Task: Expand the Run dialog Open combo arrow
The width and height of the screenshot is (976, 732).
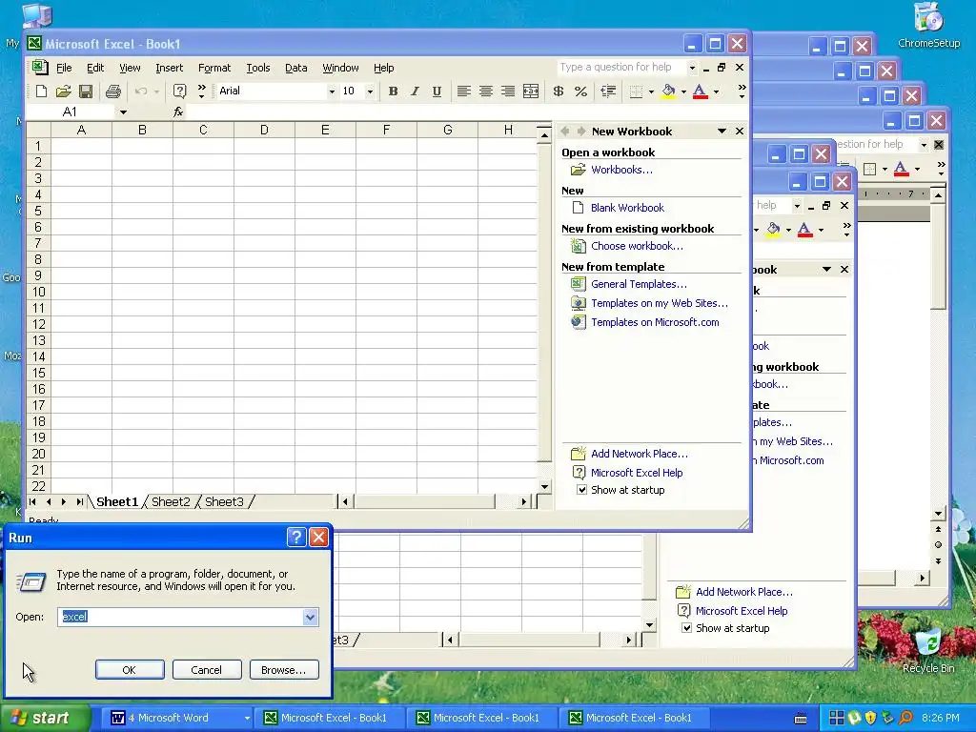Action: 310,617
